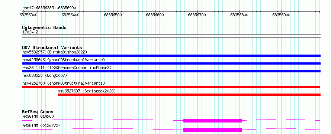Image resolution: width=331 pixels, height=134 pixels.
Task: Open the RefSeq Genes track title
Action: pyautogui.click(x=38, y=112)
